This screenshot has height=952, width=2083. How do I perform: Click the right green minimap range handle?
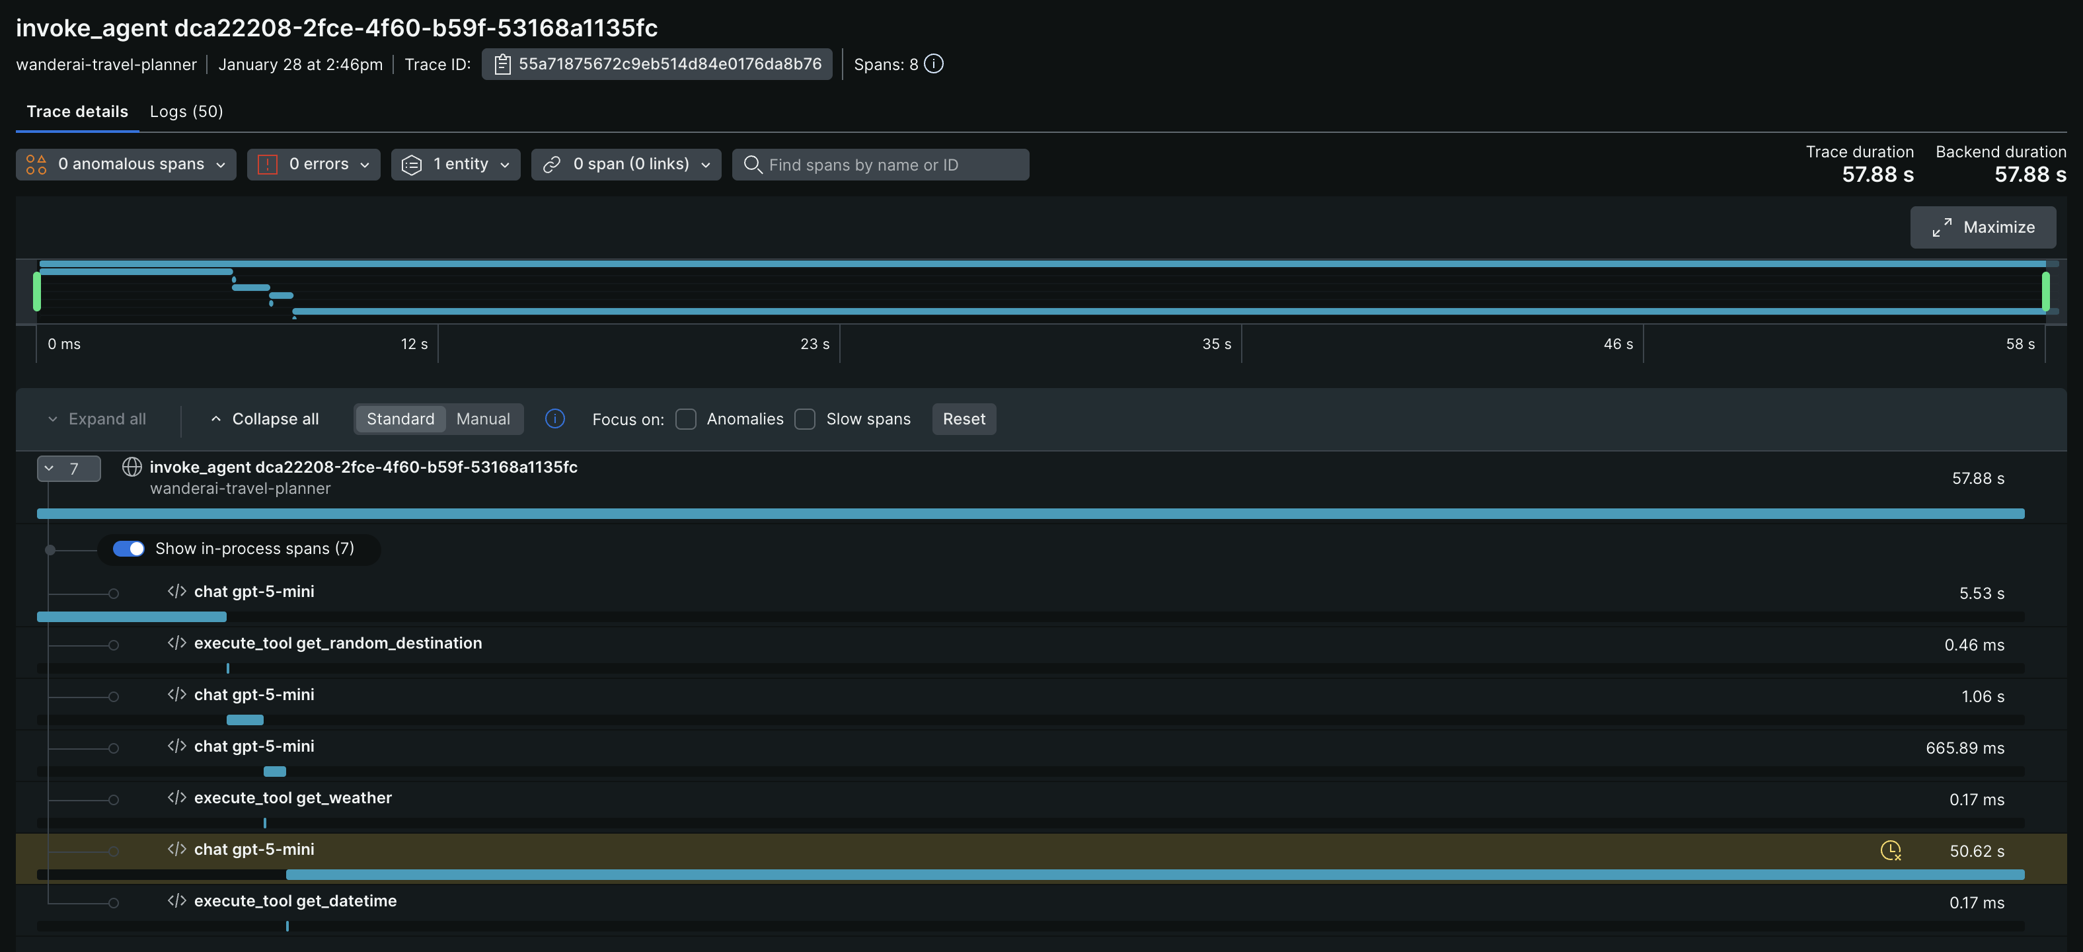point(2045,291)
